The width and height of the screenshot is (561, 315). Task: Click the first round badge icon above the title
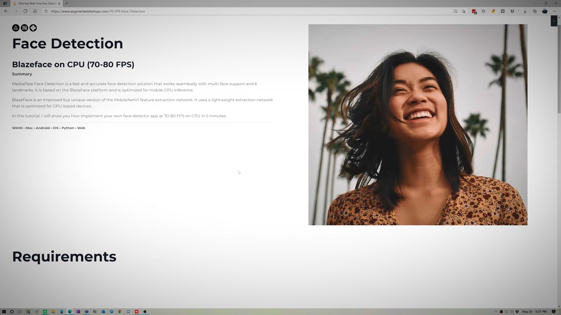[15, 28]
